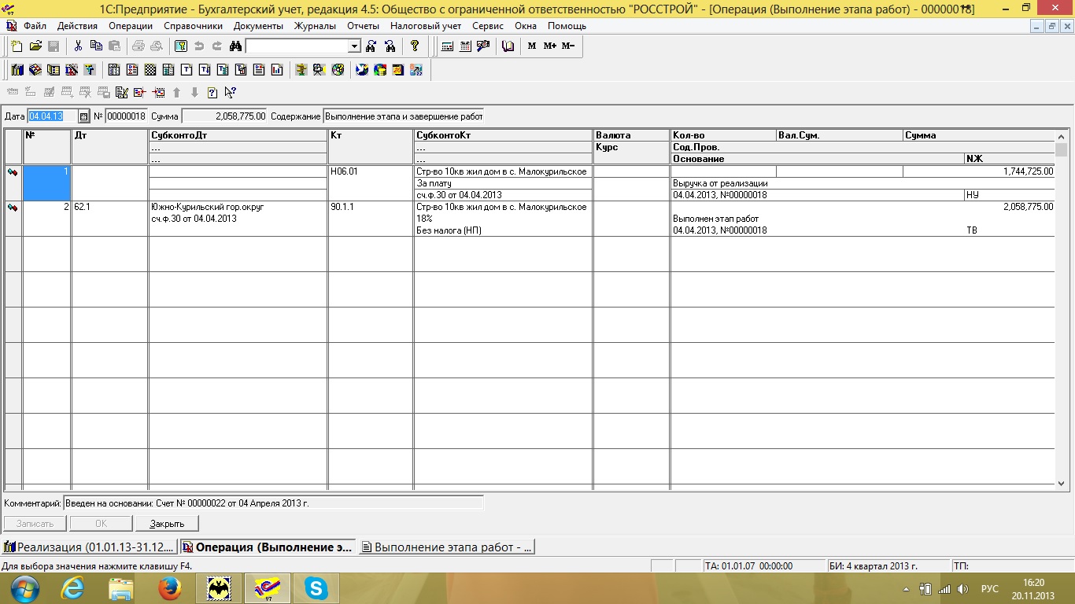Show hidden system tray icons arrow
The width and height of the screenshot is (1075, 604).
pyautogui.click(x=906, y=588)
